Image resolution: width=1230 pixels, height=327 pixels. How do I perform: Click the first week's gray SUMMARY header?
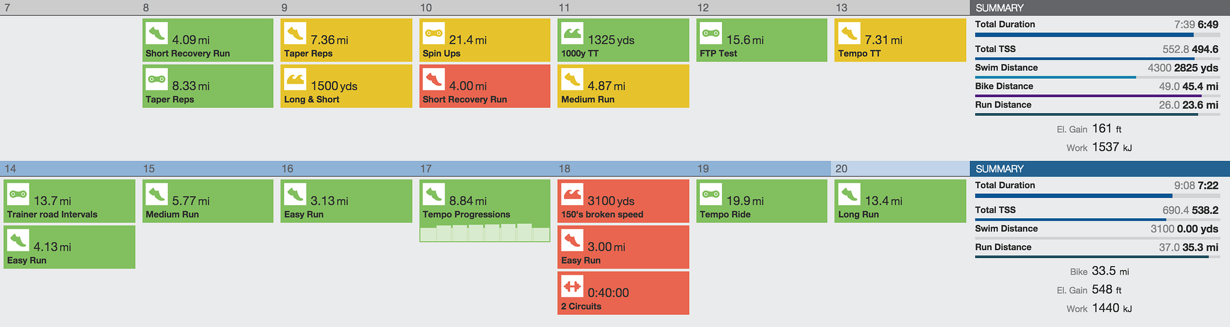(1100, 7)
